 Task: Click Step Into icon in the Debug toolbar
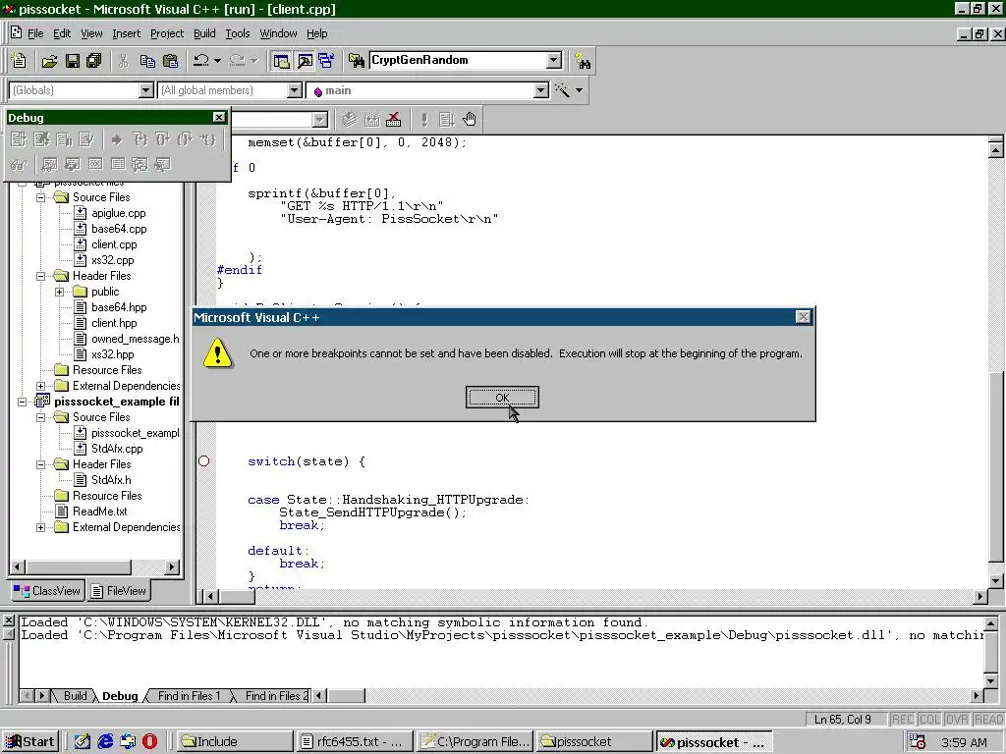(x=140, y=139)
